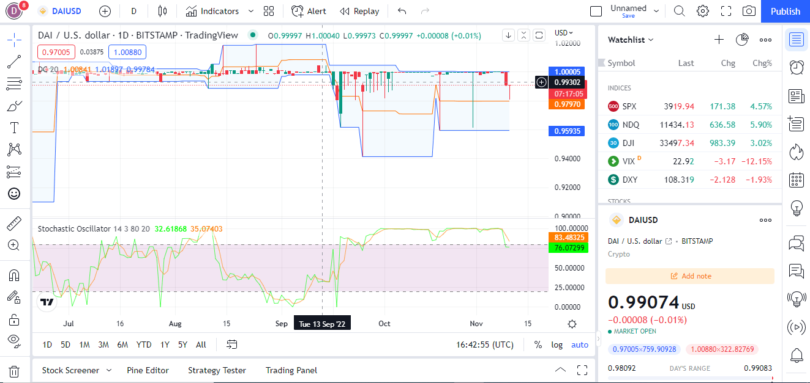Toggle auto price scale
Viewport: 810px width, 383px height.
(x=580, y=345)
